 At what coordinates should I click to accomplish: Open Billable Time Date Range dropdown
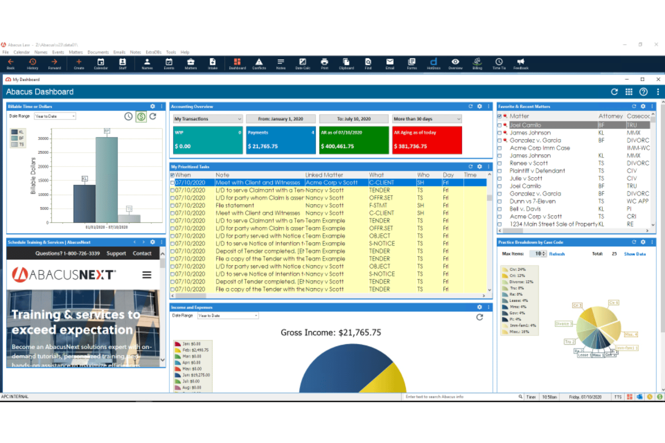[55, 116]
